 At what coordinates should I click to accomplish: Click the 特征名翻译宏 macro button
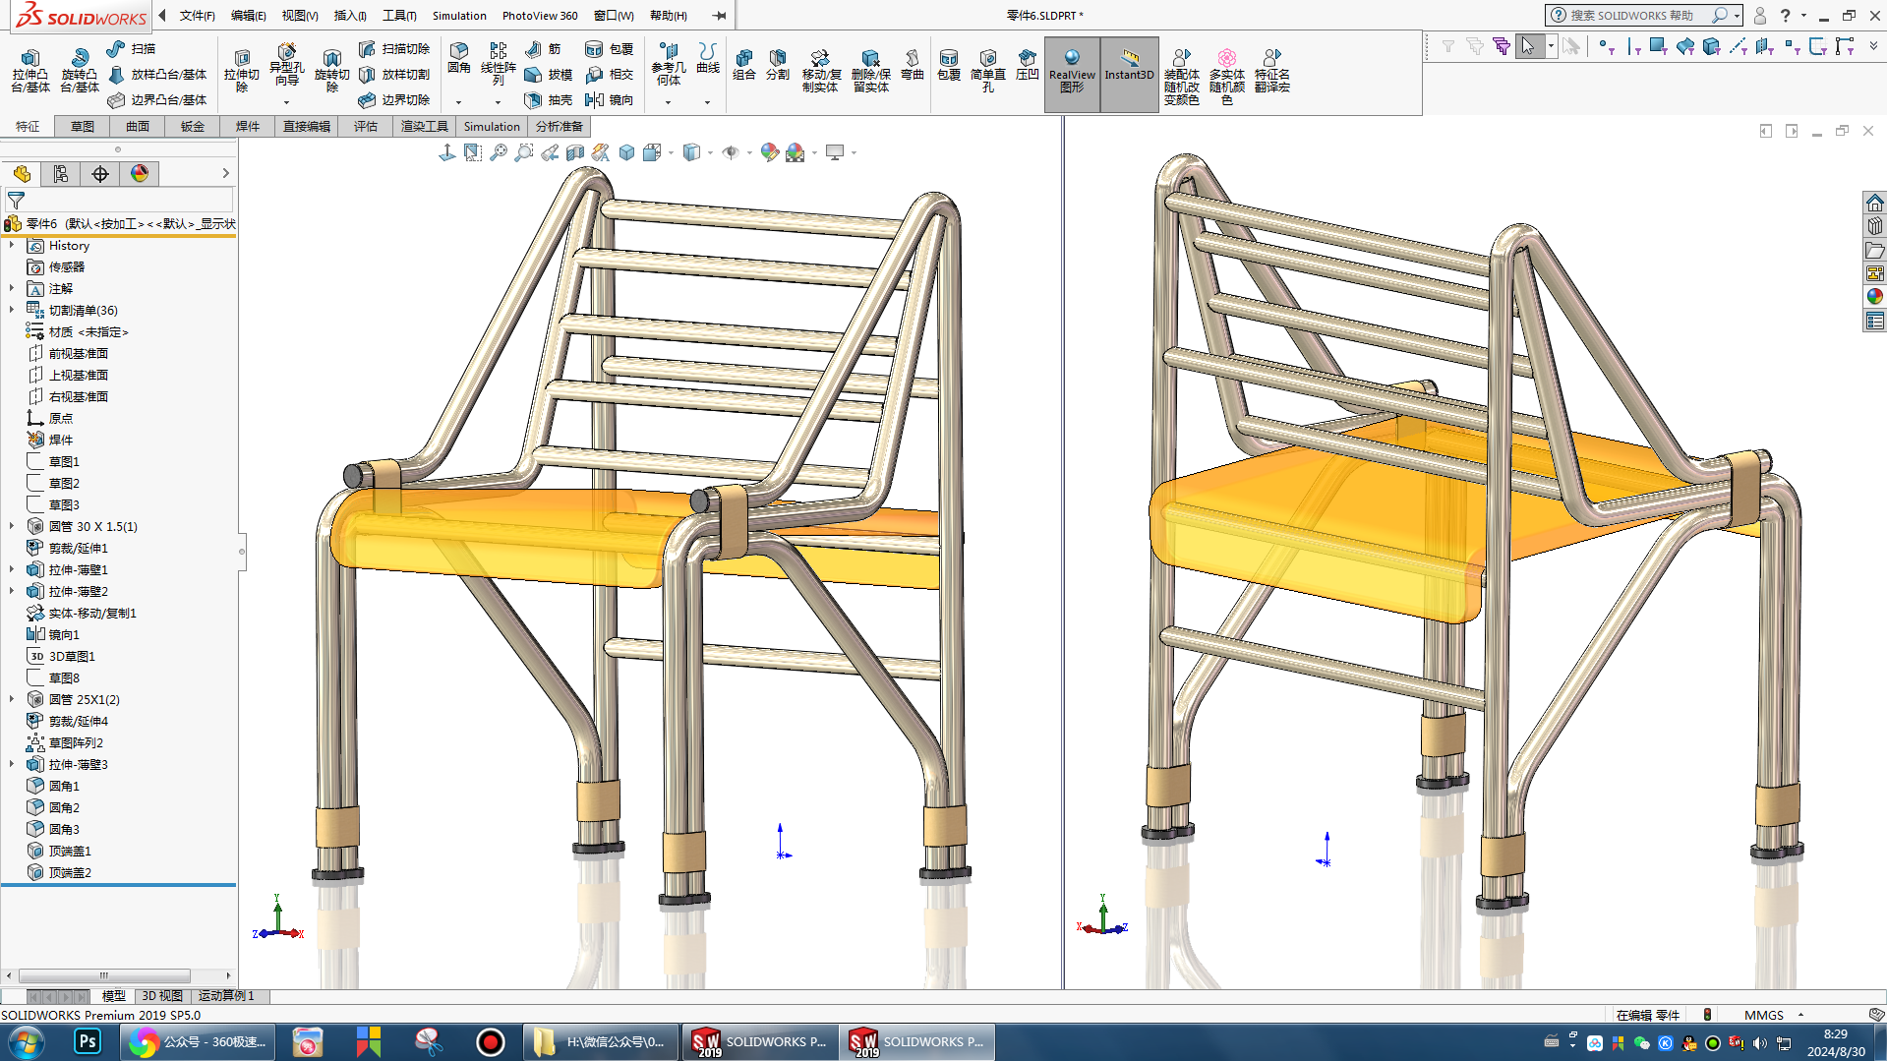[x=1271, y=70]
